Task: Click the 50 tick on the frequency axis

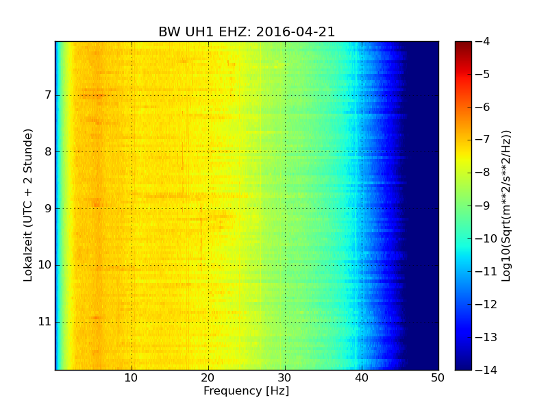Action: click(438, 377)
